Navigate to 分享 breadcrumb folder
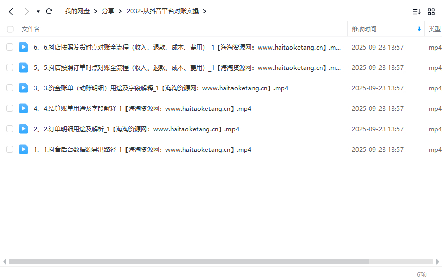The height and width of the screenshot is (280, 442). 108,11
